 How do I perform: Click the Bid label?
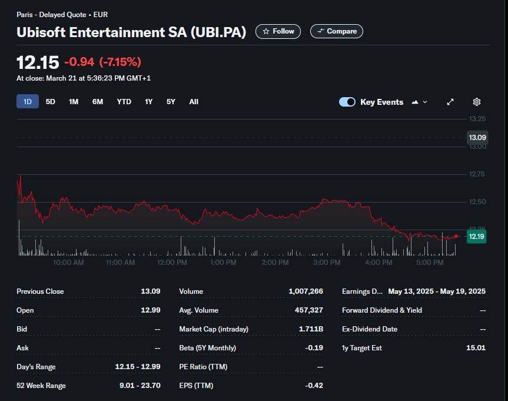[x=22, y=329]
